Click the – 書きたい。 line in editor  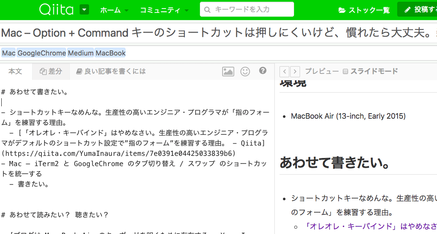tap(29, 184)
